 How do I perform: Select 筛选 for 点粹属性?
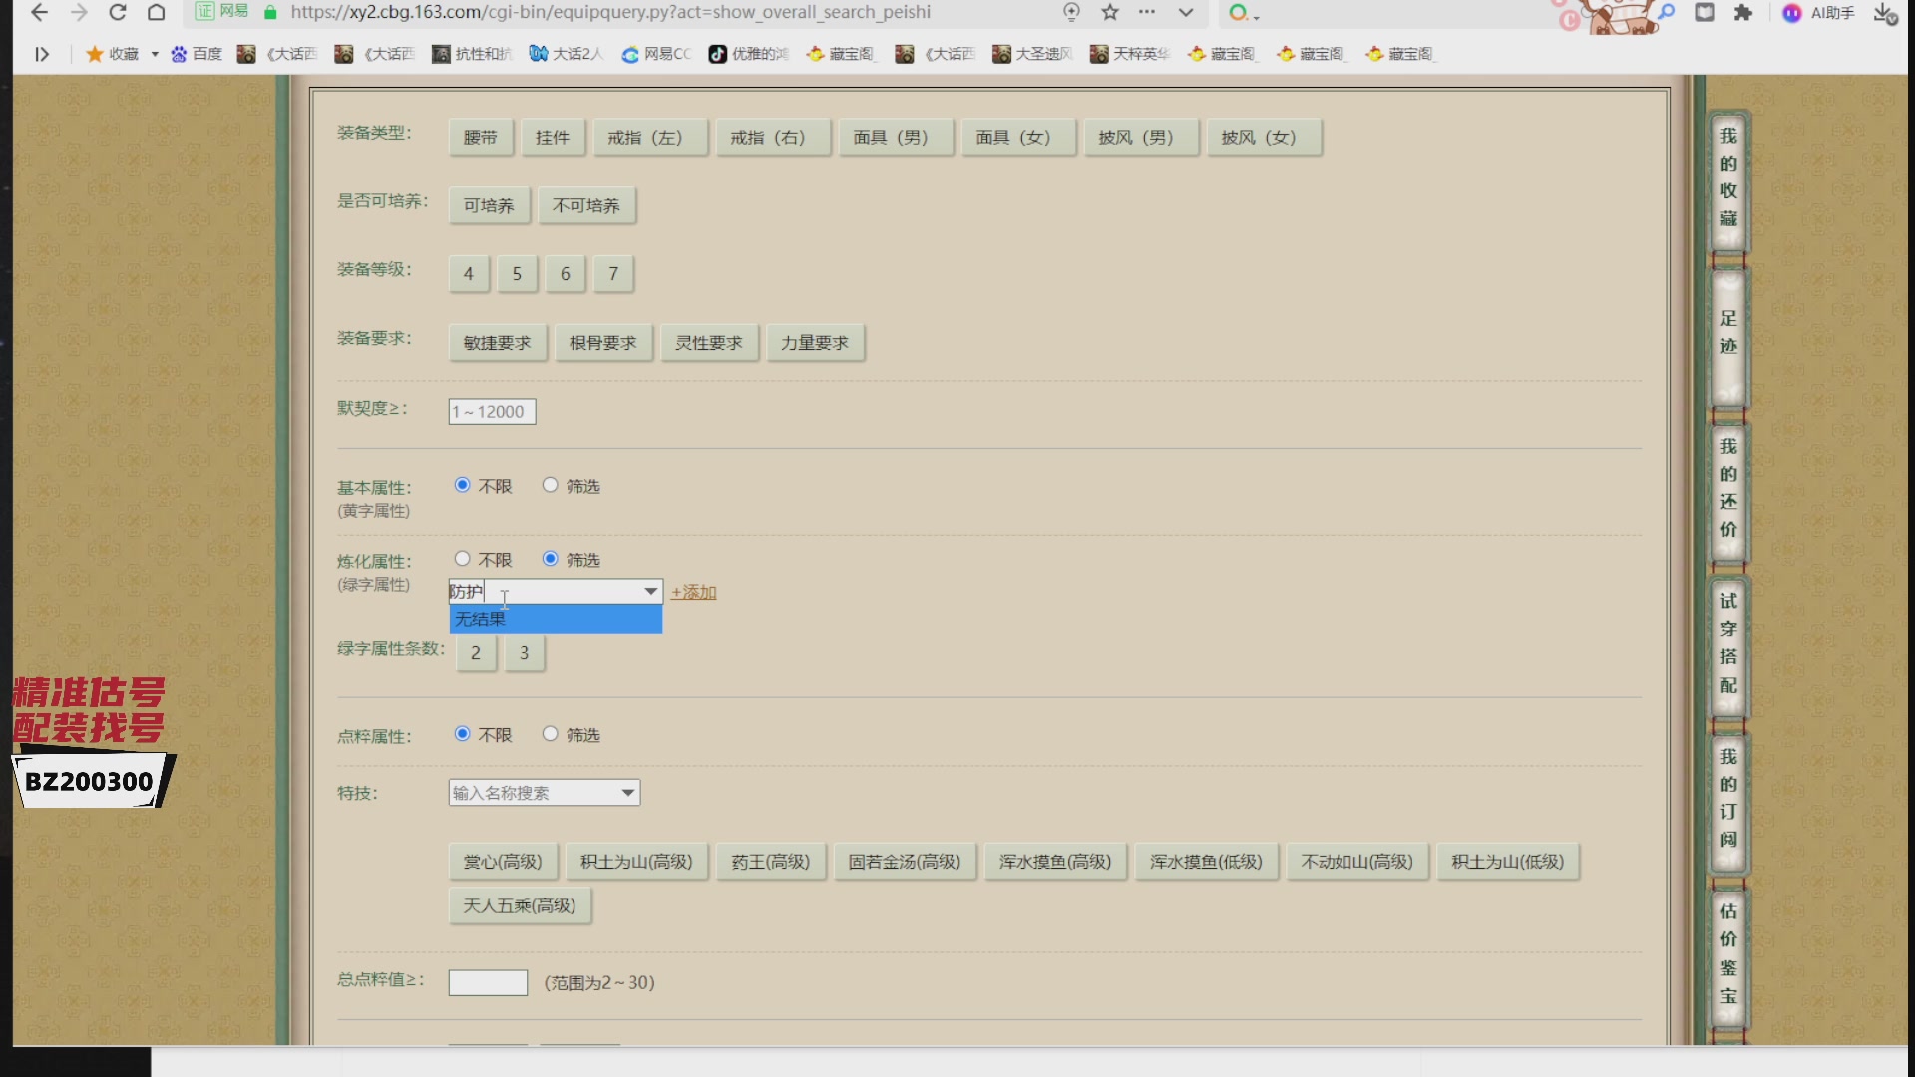tap(550, 734)
